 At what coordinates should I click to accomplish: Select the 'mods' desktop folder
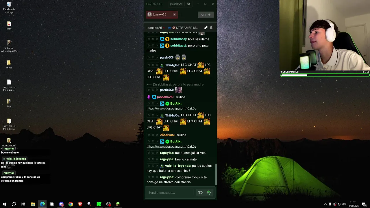pyautogui.click(x=9, y=64)
